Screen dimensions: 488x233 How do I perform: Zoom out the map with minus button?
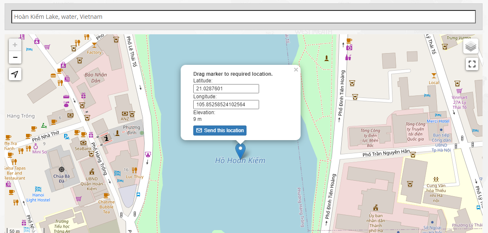coord(15,57)
